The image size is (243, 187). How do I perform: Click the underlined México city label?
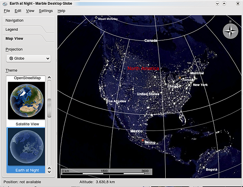150,142
